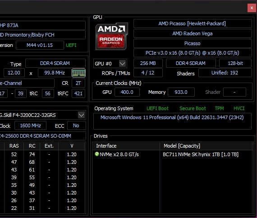Click the BC711 NVMe SK hynix 1TB entry
The image size is (257, 218).
pos(201,154)
